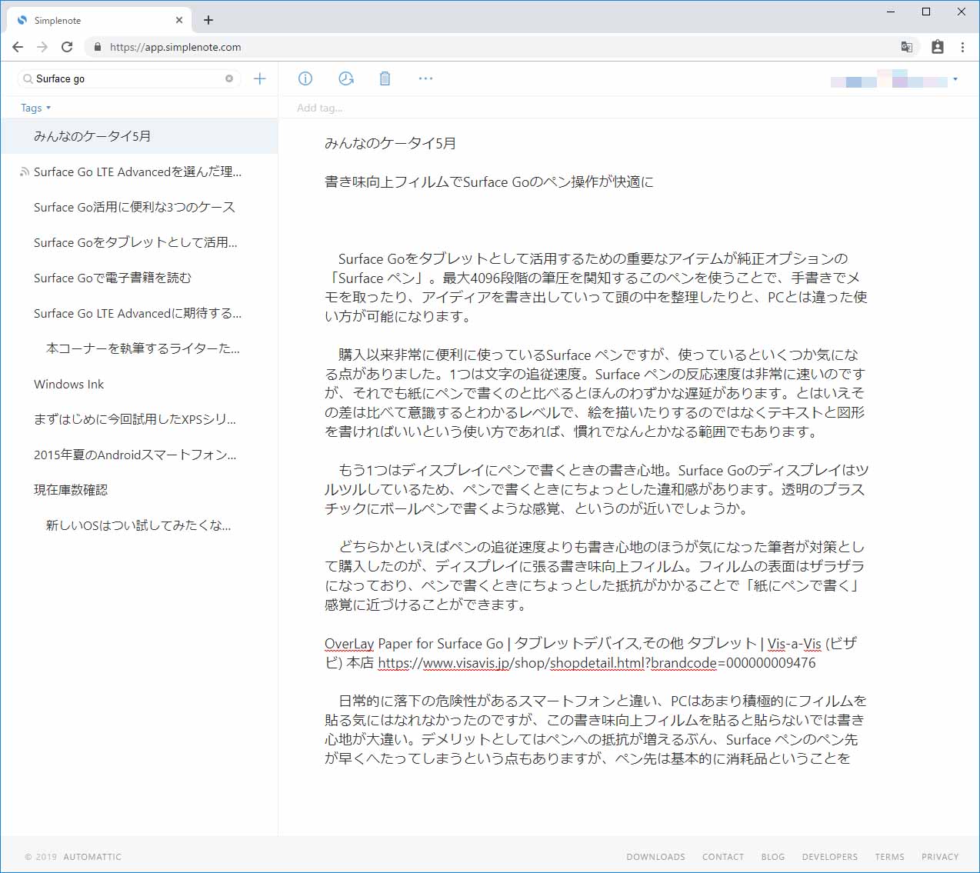Switch to the Simplenote browser tab
The height and width of the screenshot is (873, 980).
(92, 19)
